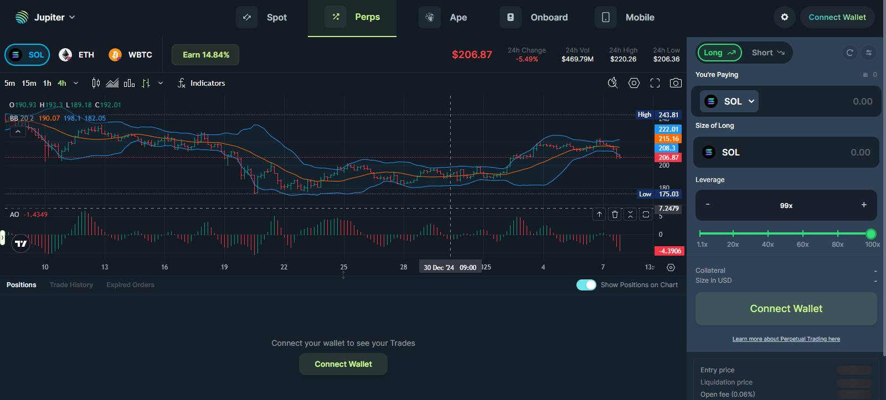The image size is (886, 400).
Task: Click the BB 20 2 indicator legend
Action: [x=22, y=118]
